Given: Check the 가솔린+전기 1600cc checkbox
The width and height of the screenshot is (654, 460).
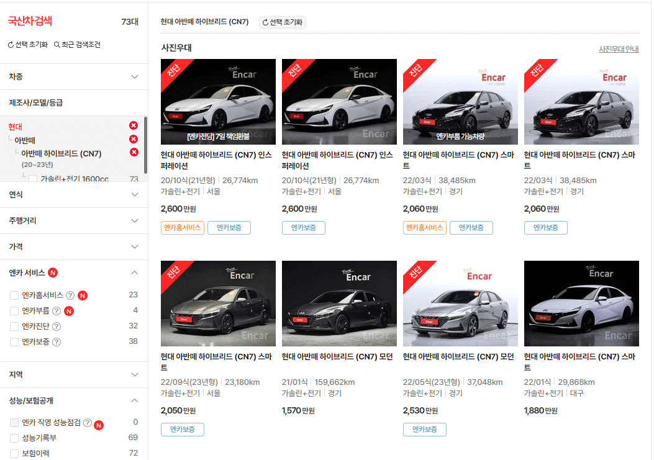Looking at the screenshot, I should point(33,179).
